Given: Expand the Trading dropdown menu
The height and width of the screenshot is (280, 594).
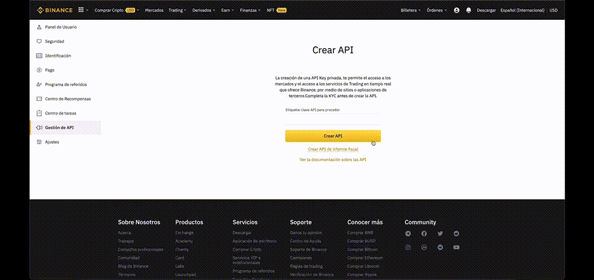Looking at the screenshot, I should click(178, 11).
